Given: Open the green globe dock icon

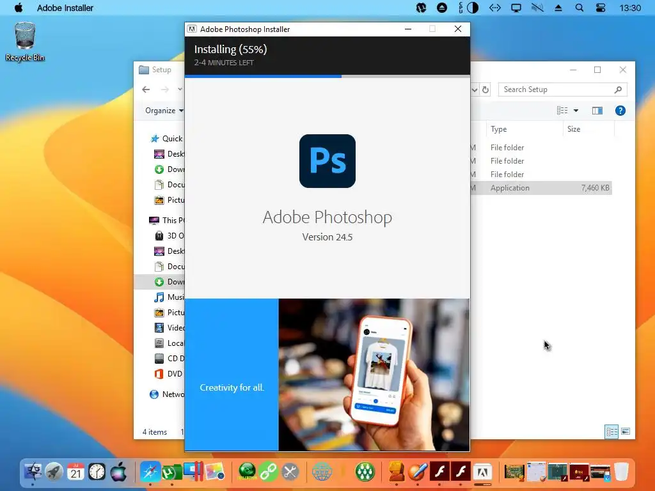Looking at the screenshot, I should [247, 472].
